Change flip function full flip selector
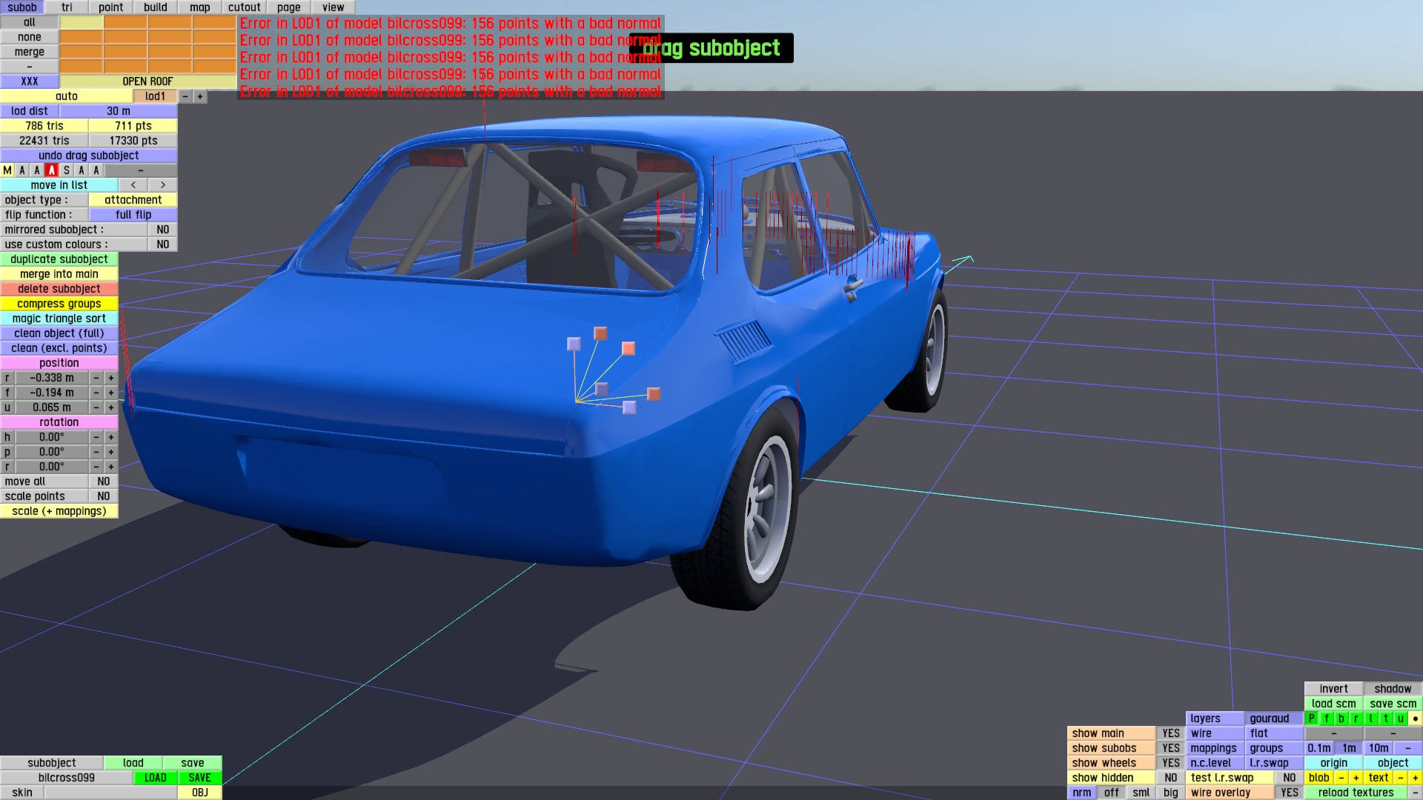The width and height of the screenshot is (1423, 800). coord(133,215)
